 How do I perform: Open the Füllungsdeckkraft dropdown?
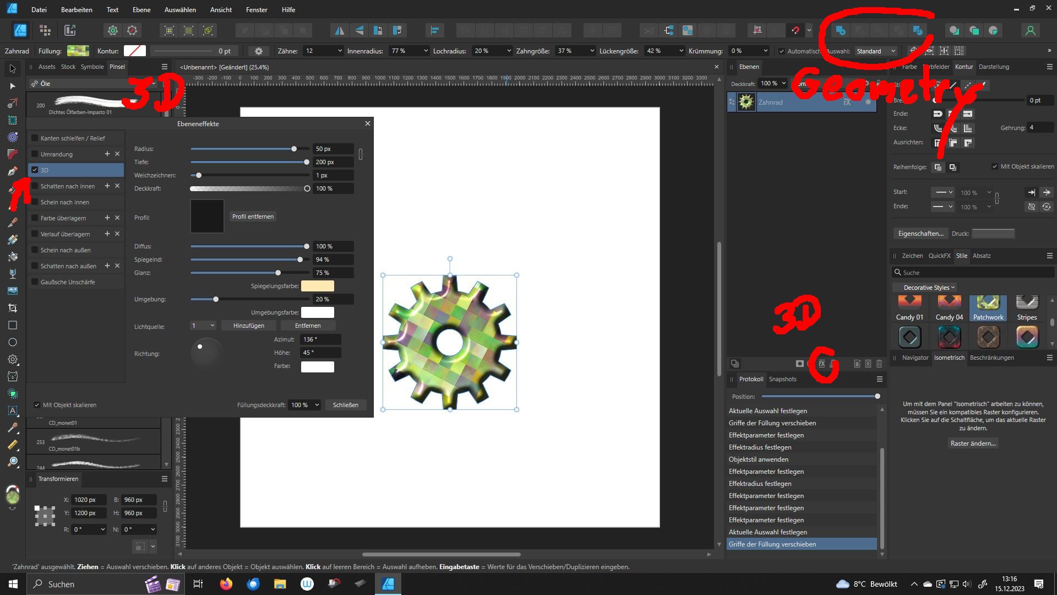[305, 405]
